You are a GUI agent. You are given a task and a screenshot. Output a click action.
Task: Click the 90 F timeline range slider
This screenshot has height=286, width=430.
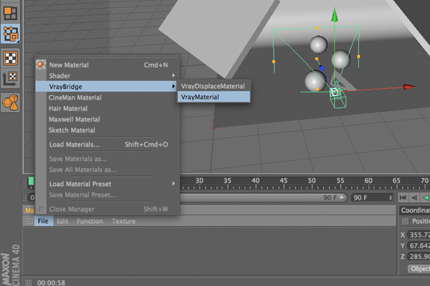coord(263,197)
